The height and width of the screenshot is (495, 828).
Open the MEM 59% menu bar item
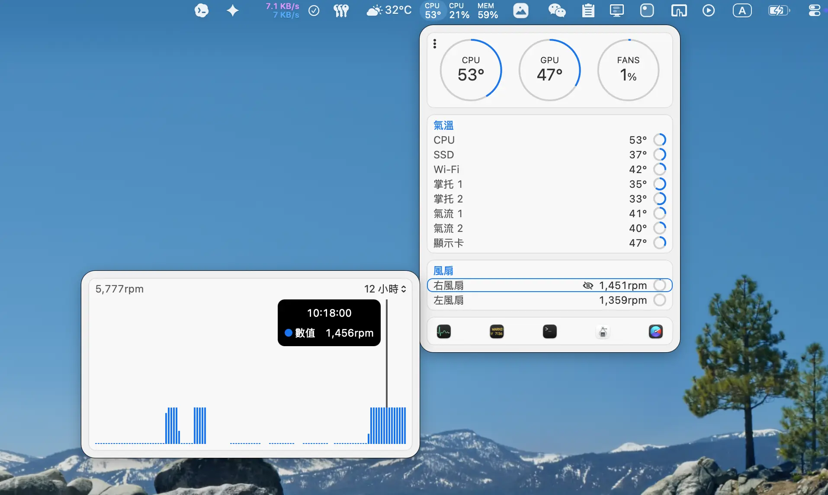(488, 10)
